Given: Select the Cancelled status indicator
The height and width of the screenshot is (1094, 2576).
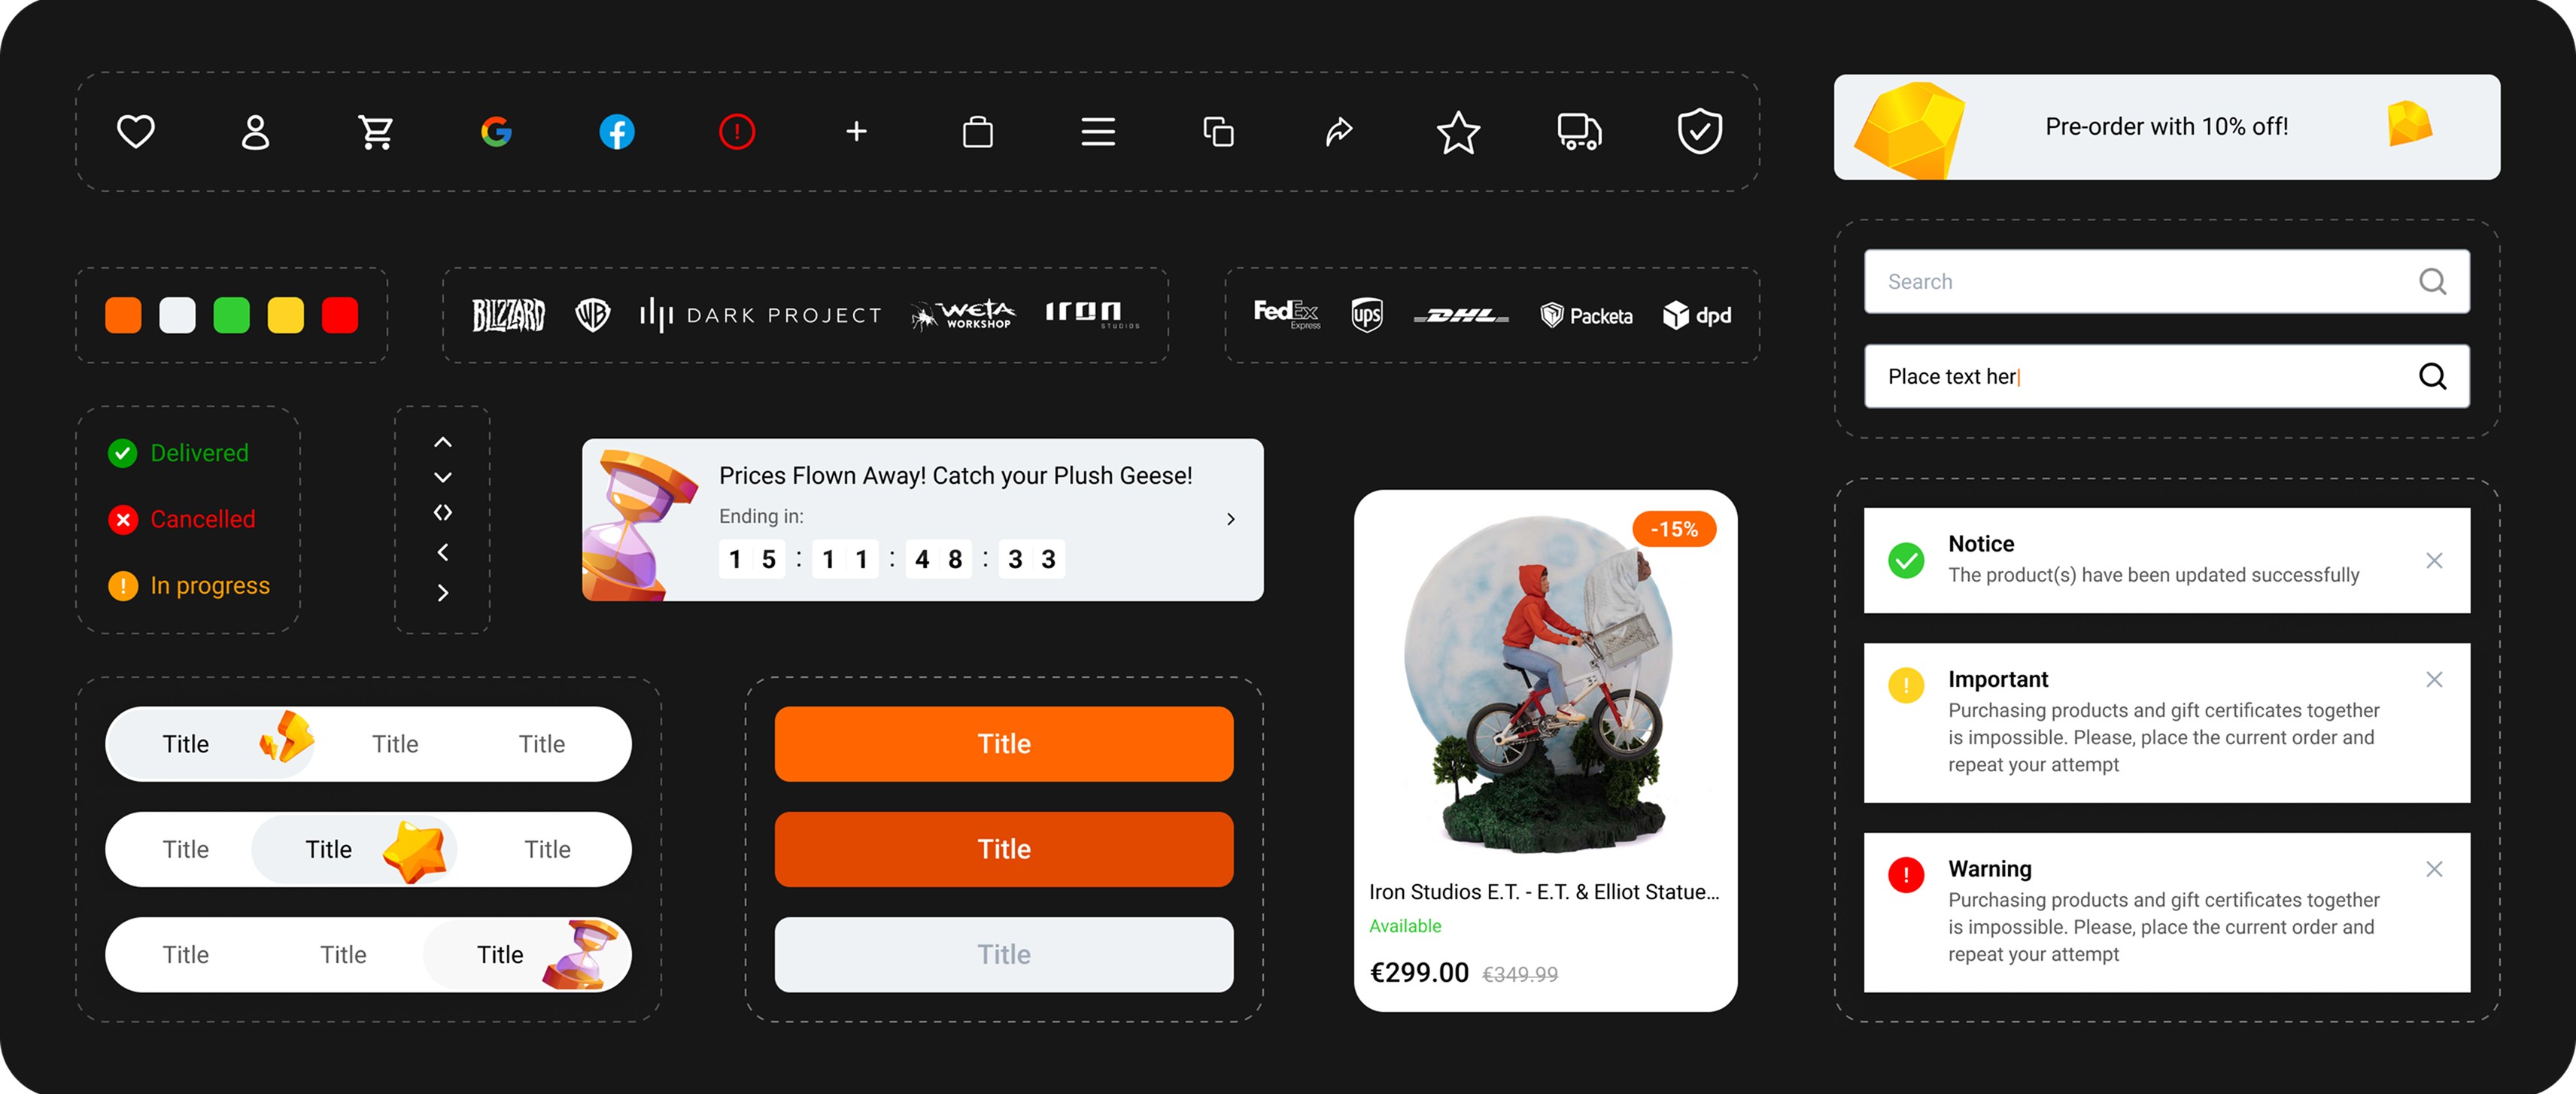Looking at the screenshot, I should pyautogui.click(x=202, y=519).
